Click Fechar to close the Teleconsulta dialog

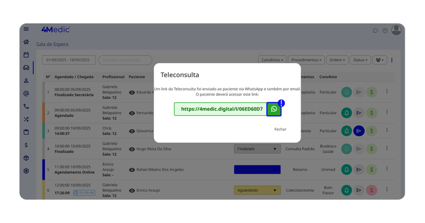(x=280, y=129)
